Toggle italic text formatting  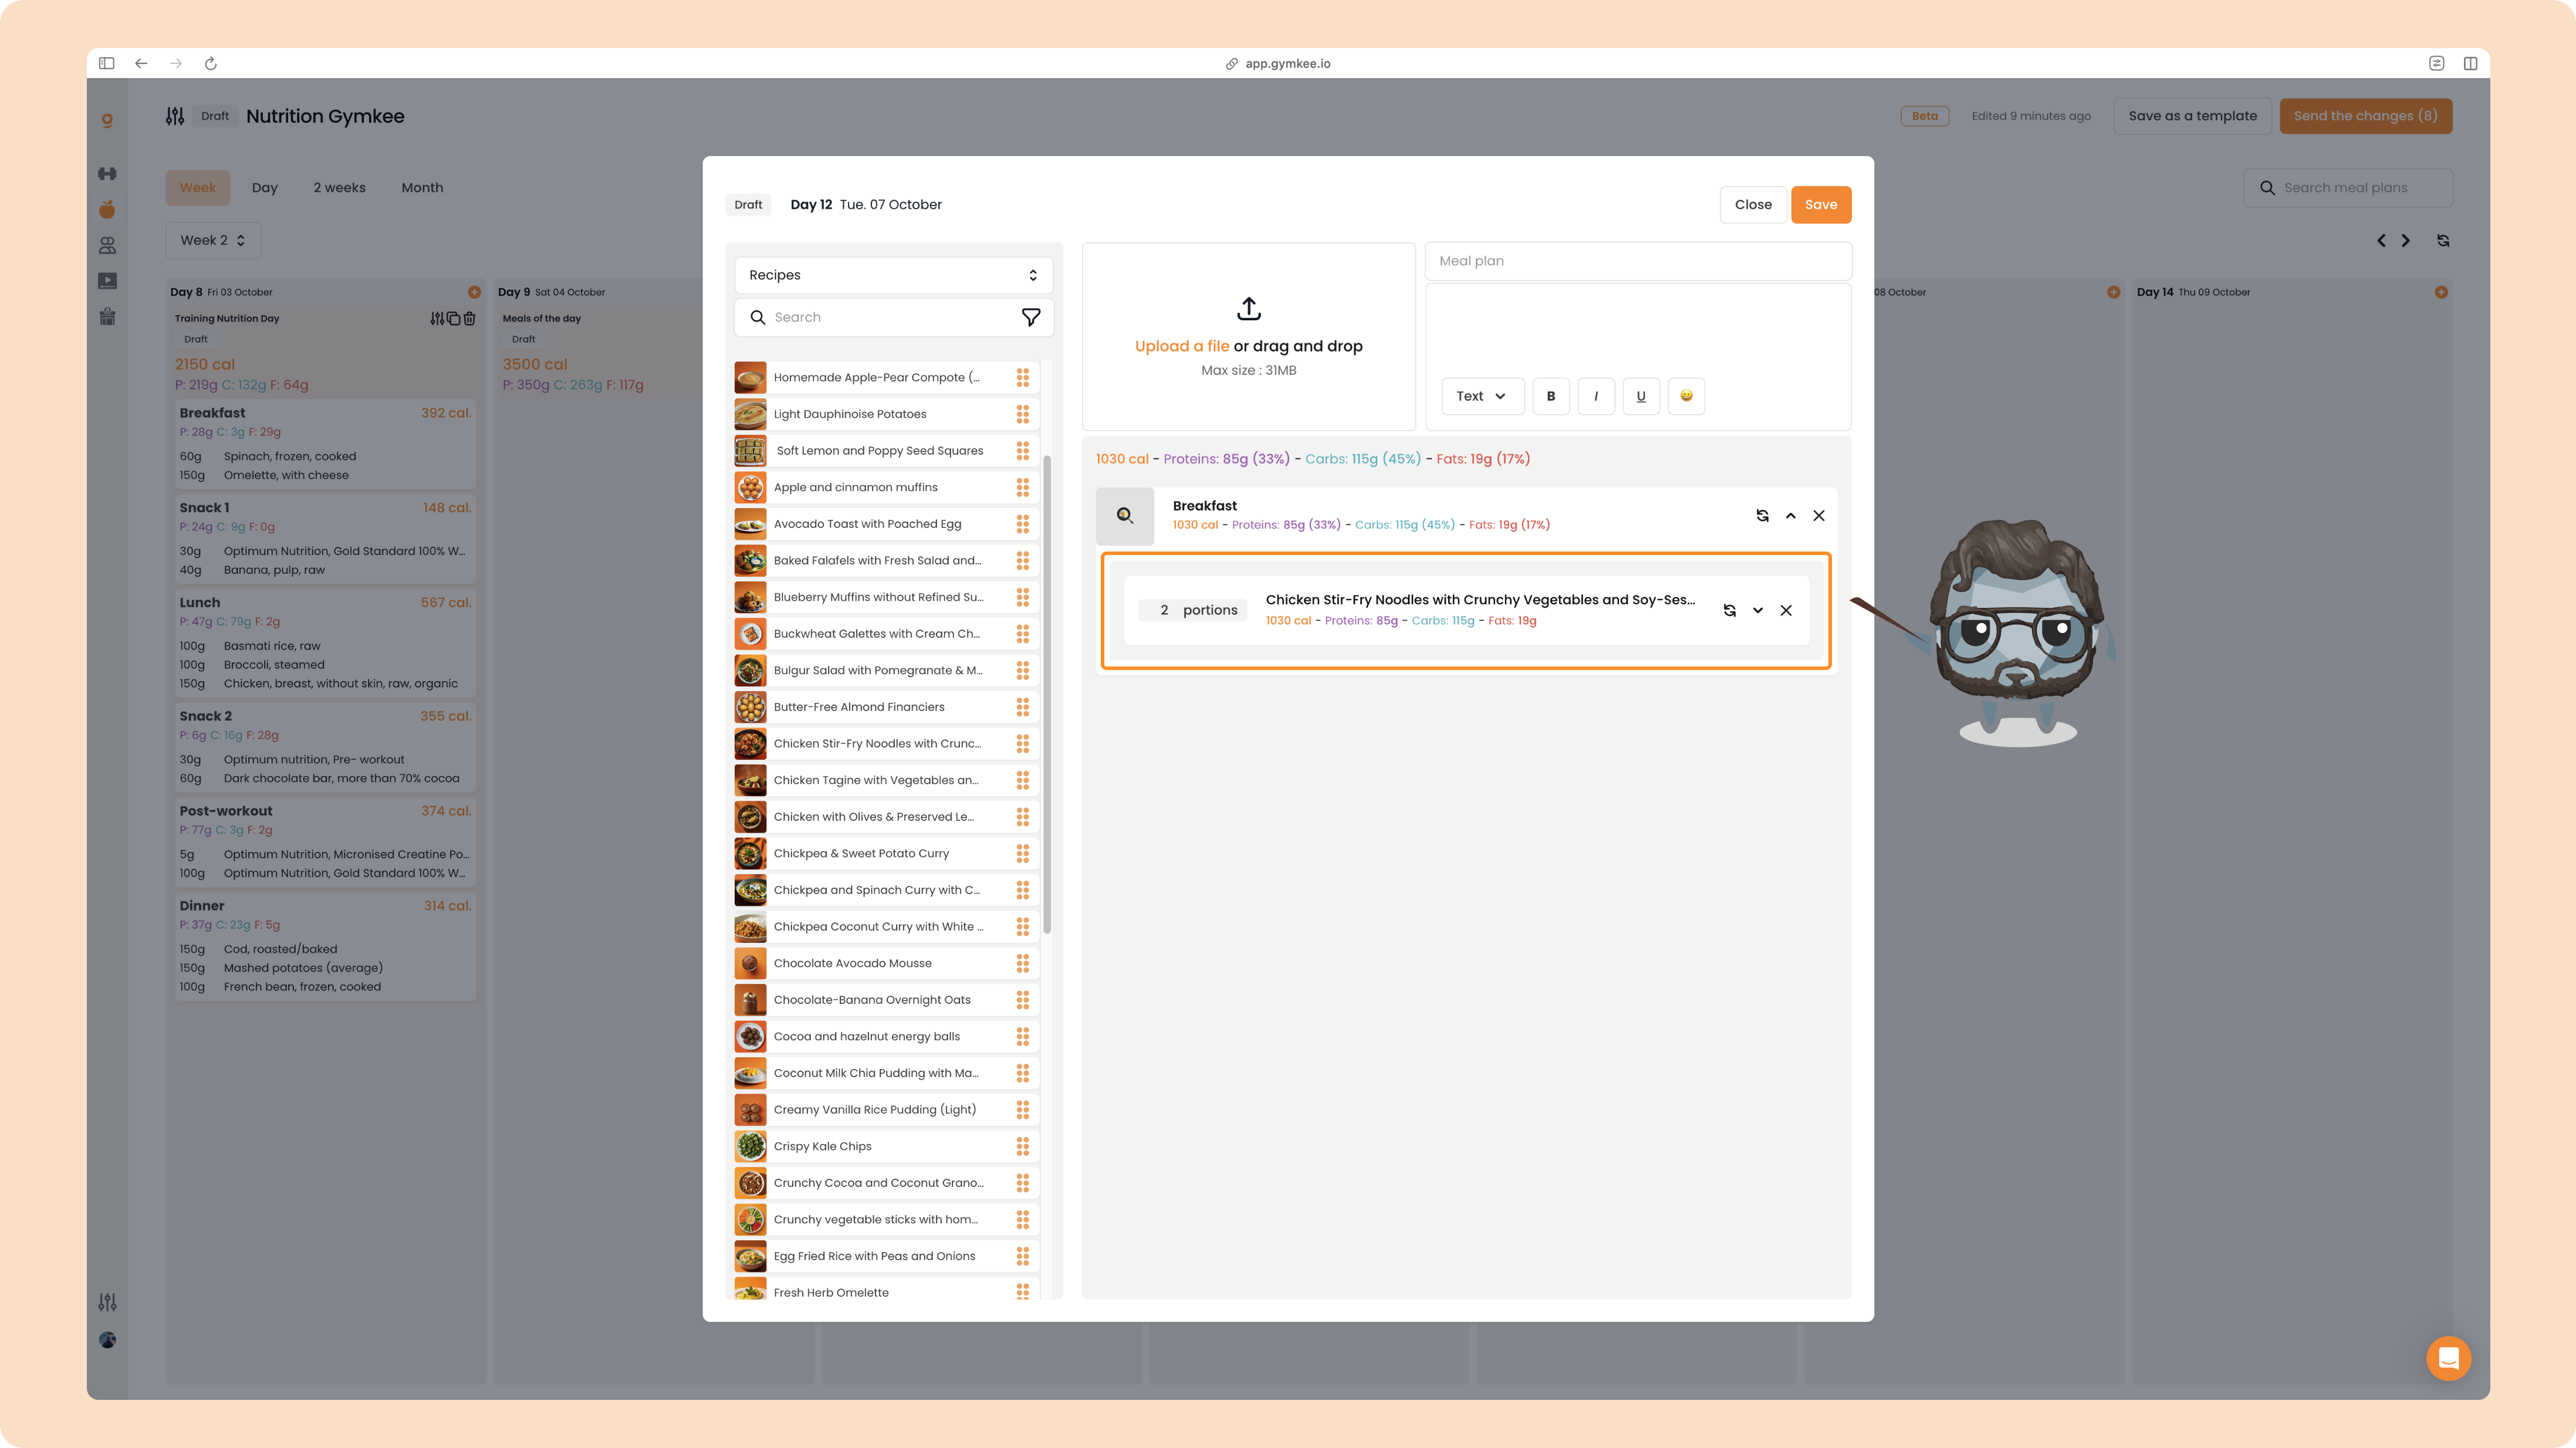(x=1596, y=396)
